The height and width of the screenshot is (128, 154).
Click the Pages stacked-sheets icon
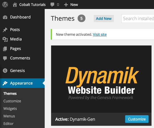[5, 49]
